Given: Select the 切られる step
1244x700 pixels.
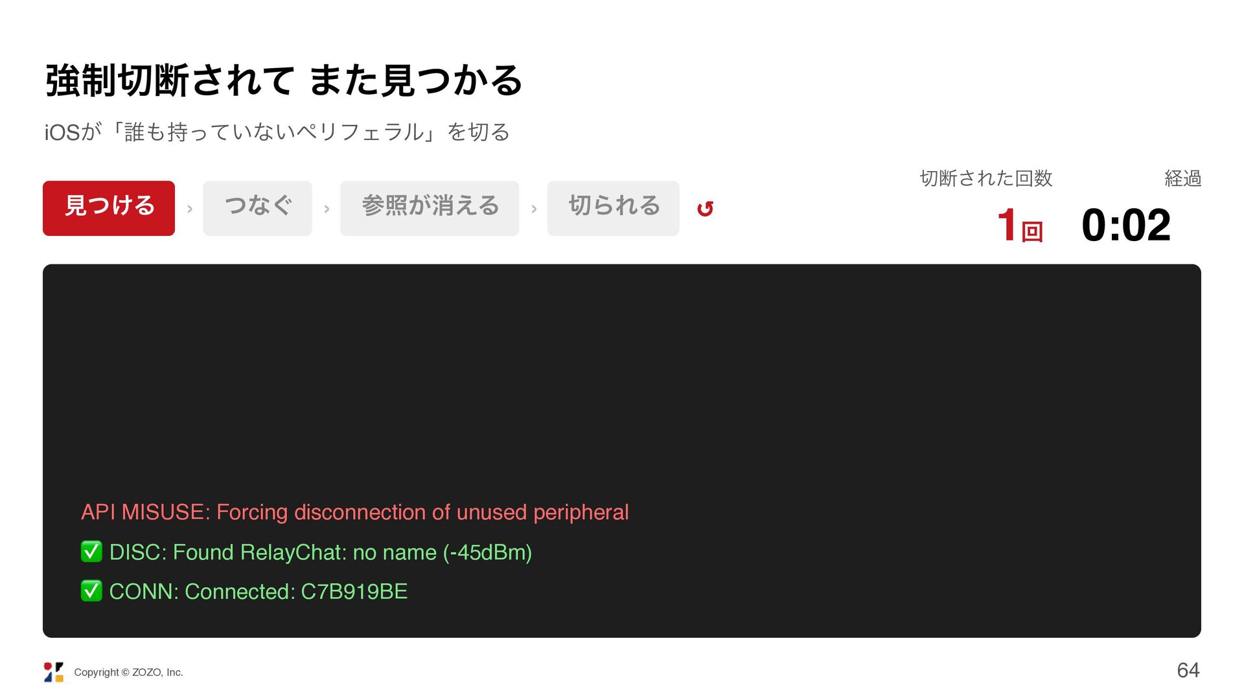Looking at the screenshot, I should pyautogui.click(x=613, y=208).
